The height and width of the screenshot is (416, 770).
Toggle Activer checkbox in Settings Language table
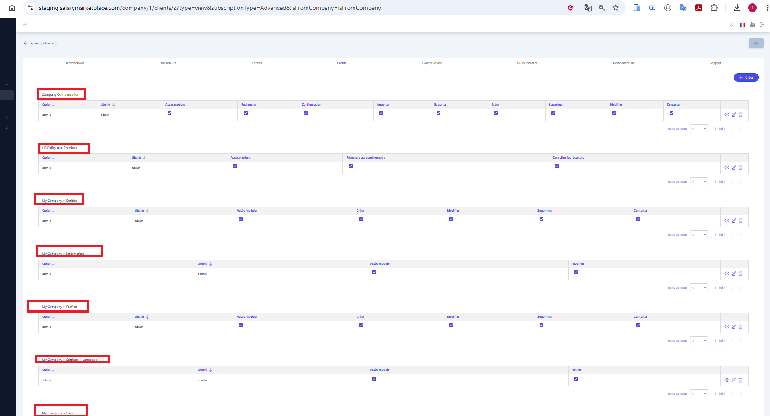click(x=576, y=378)
